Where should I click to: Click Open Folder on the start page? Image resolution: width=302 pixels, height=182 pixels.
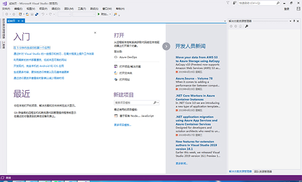coord(123,73)
